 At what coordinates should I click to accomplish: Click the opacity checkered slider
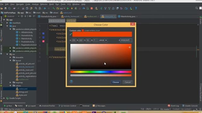101,75
